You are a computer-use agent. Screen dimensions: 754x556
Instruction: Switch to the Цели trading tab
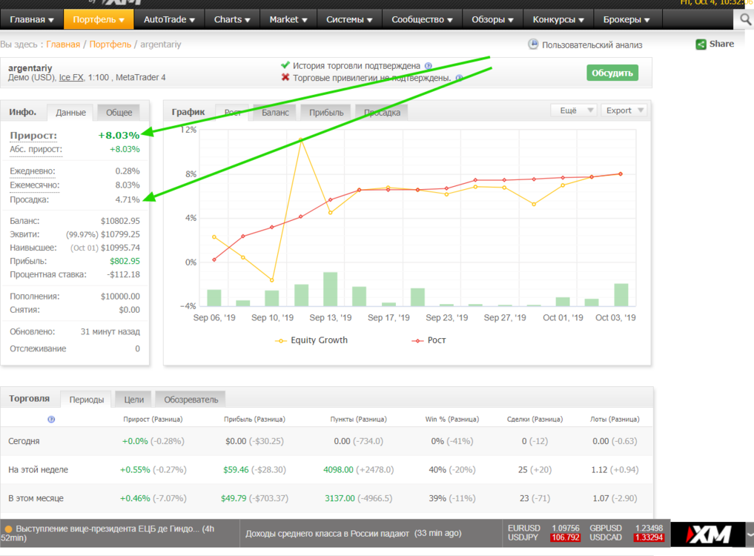(x=133, y=400)
